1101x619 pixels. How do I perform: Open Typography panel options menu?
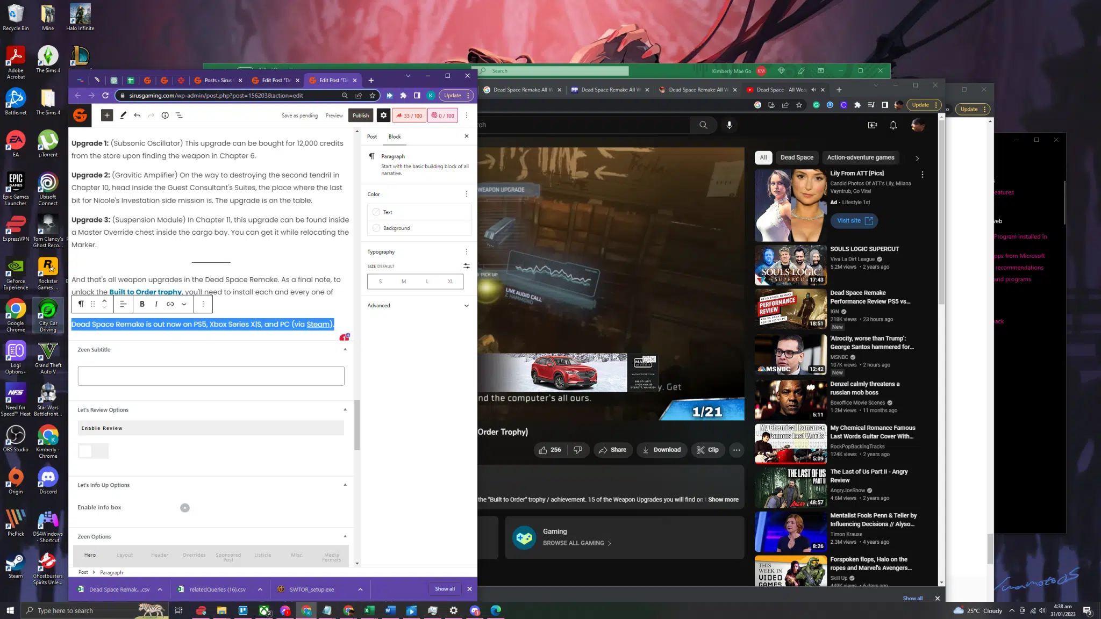467,252
